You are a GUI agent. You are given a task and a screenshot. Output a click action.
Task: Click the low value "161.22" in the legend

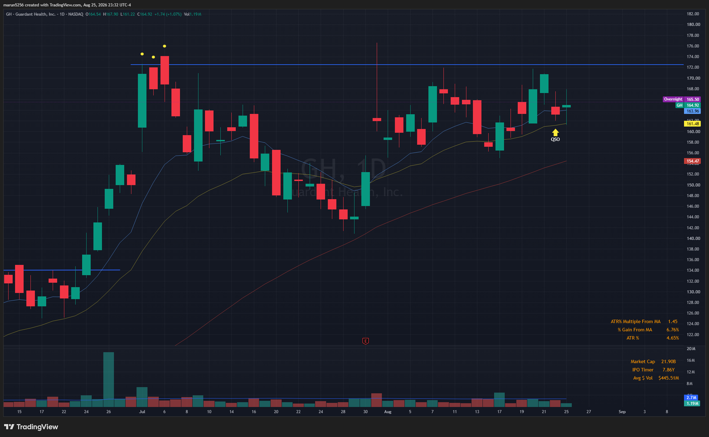[129, 14]
